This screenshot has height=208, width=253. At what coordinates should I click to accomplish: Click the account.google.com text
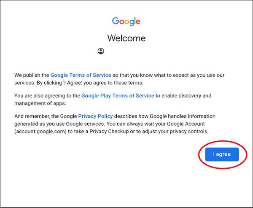(x=40, y=131)
